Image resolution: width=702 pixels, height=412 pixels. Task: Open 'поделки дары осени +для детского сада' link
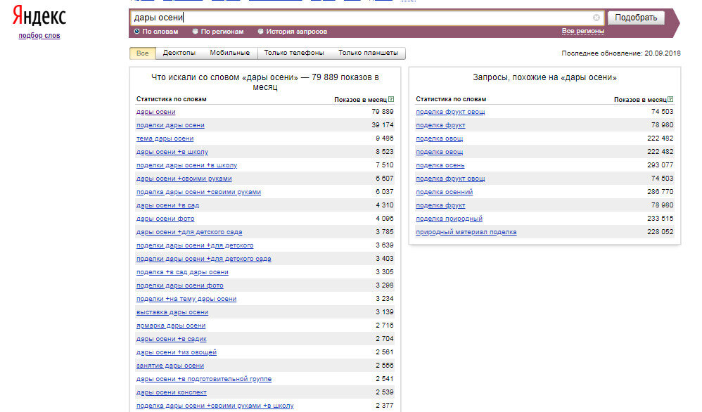click(204, 259)
